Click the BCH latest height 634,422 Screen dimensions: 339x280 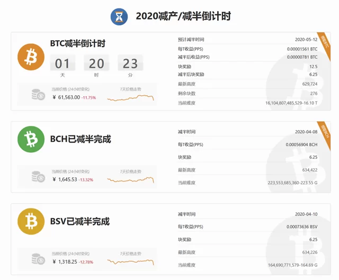click(x=310, y=170)
